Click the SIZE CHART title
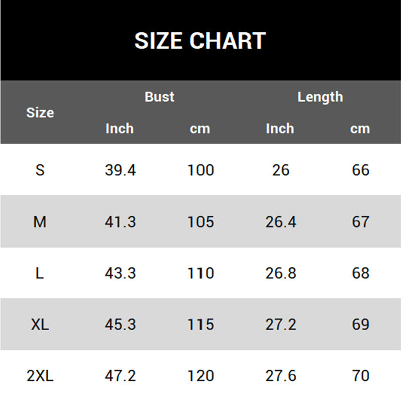This screenshot has width=401, height=401. coord(199,41)
